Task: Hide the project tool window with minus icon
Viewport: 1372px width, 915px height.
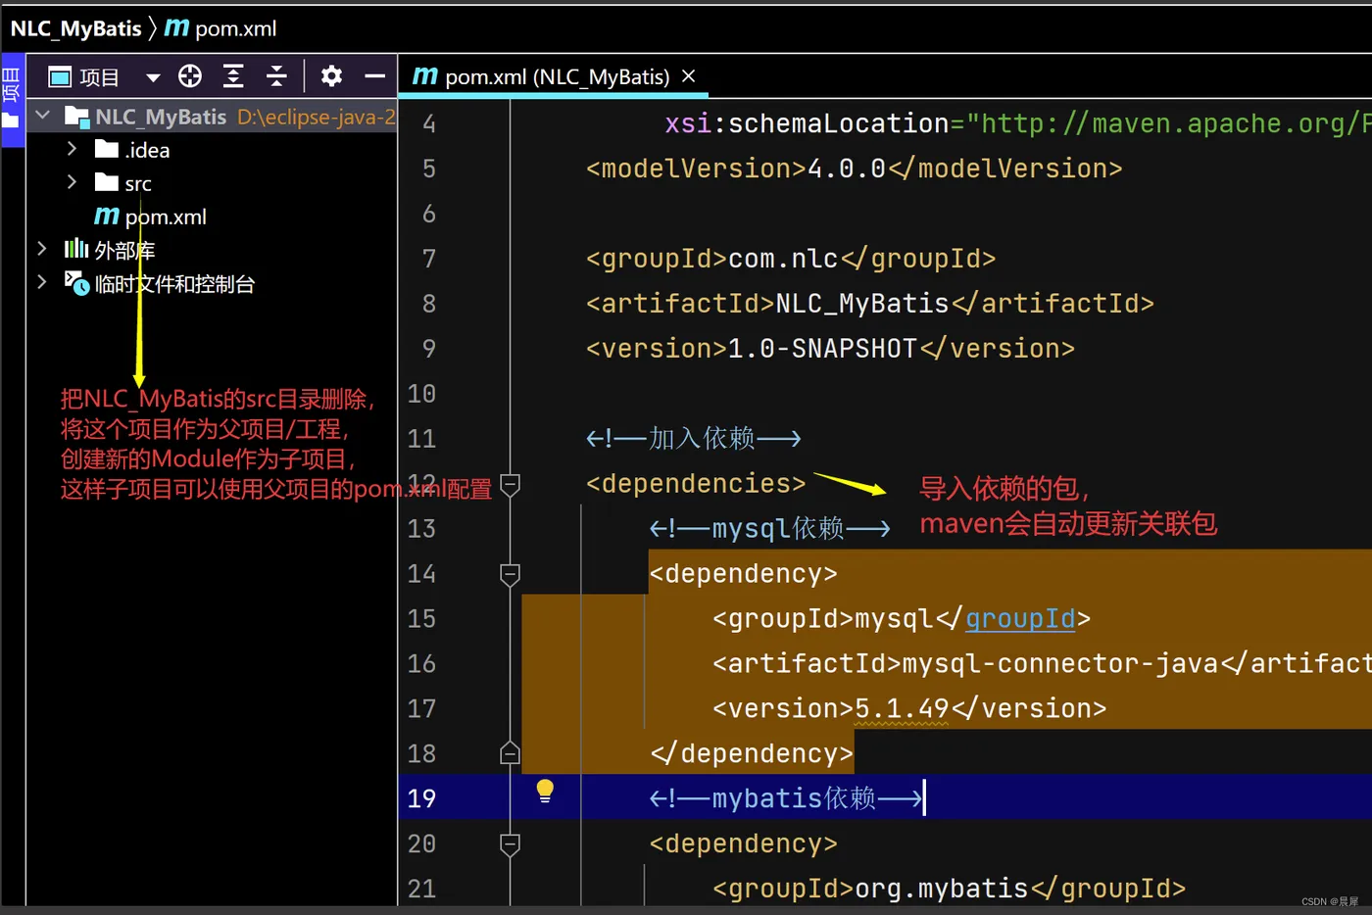Action: coord(375,75)
